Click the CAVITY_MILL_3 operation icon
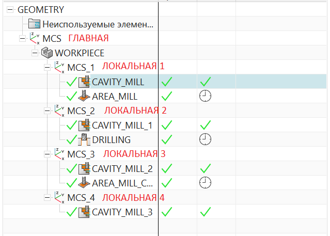This screenshot has width=330, height=236. (x=84, y=212)
